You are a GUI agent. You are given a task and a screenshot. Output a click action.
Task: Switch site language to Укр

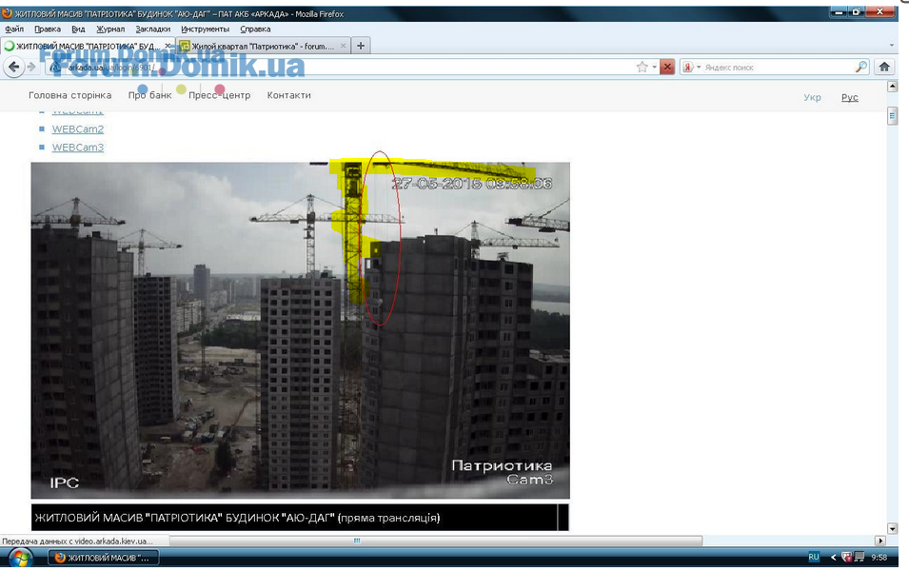pyautogui.click(x=812, y=97)
